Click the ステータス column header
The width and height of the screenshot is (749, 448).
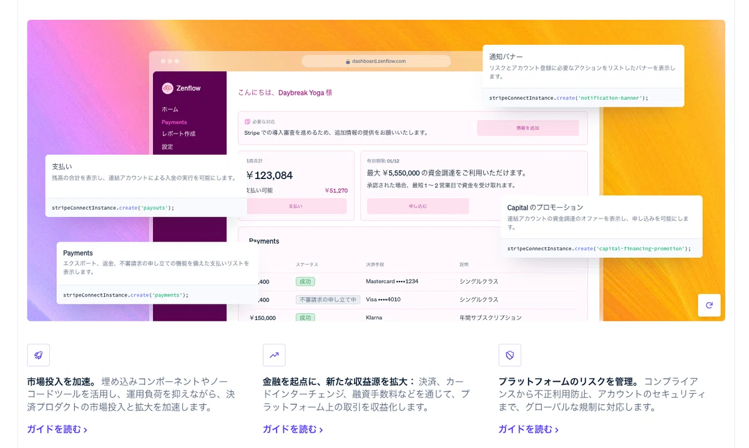point(306,265)
